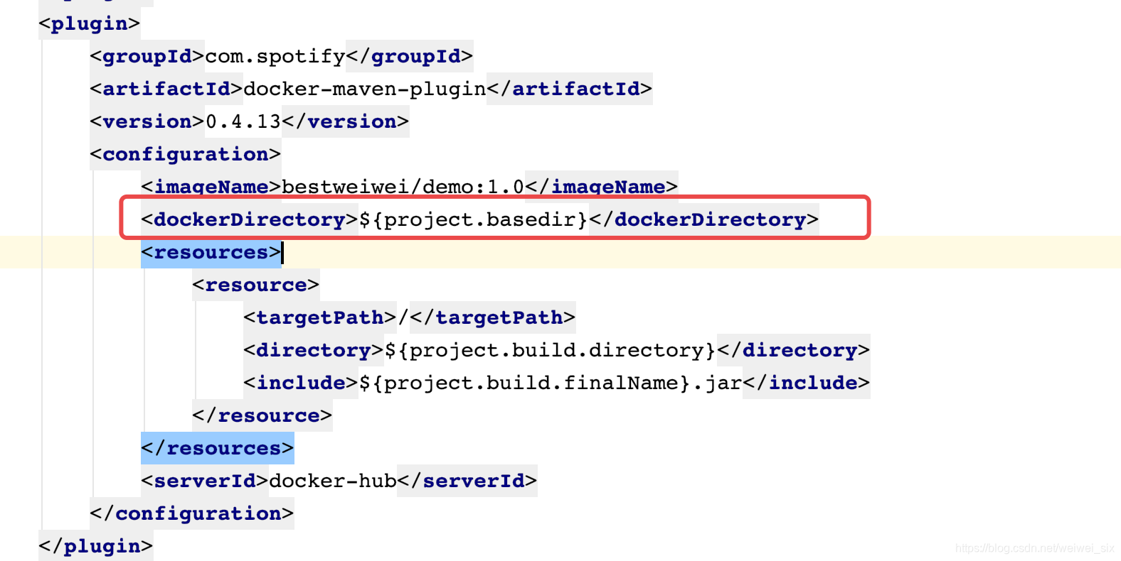
Task: Click the closing configuration tag
Action: coord(192,513)
